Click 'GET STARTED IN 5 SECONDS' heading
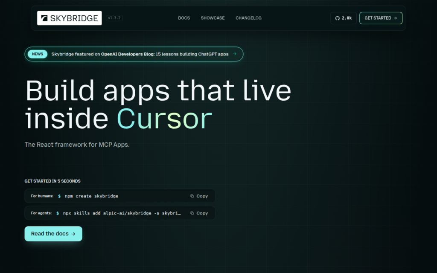Viewport: 437px width, 273px height. pos(52,181)
